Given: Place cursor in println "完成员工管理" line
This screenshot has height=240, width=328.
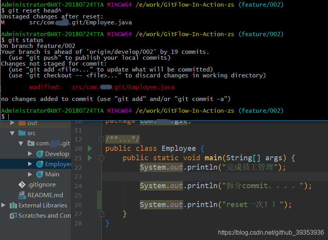Looking at the screenshot, I should click(x=213, y=167).
